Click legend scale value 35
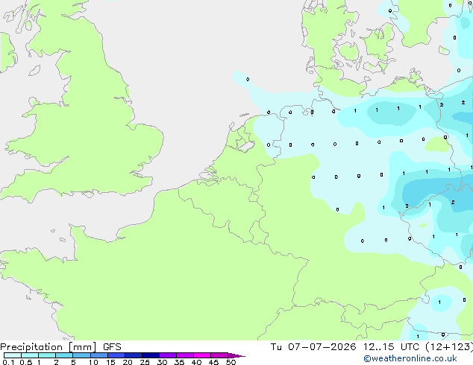473x365 pixels. point(179,362)
